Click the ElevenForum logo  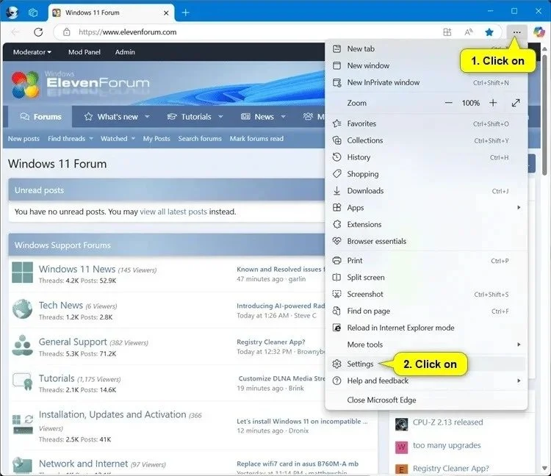(81, 84)
